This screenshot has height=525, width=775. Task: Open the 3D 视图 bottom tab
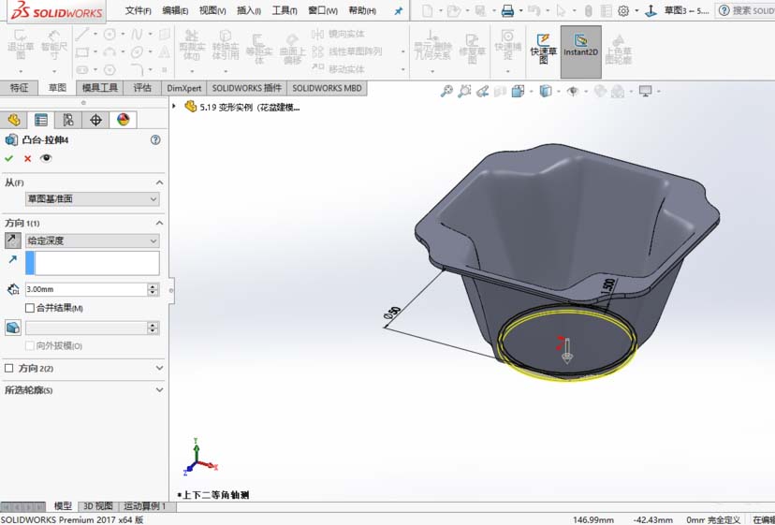point(98,506)
